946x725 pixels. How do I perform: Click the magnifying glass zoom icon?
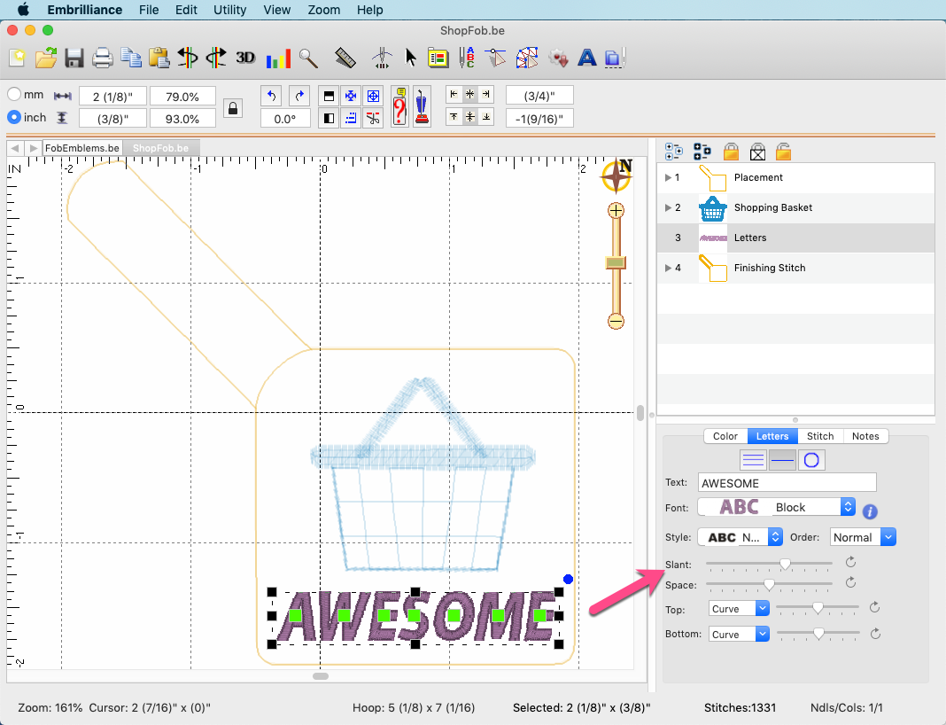coord(308,58)
